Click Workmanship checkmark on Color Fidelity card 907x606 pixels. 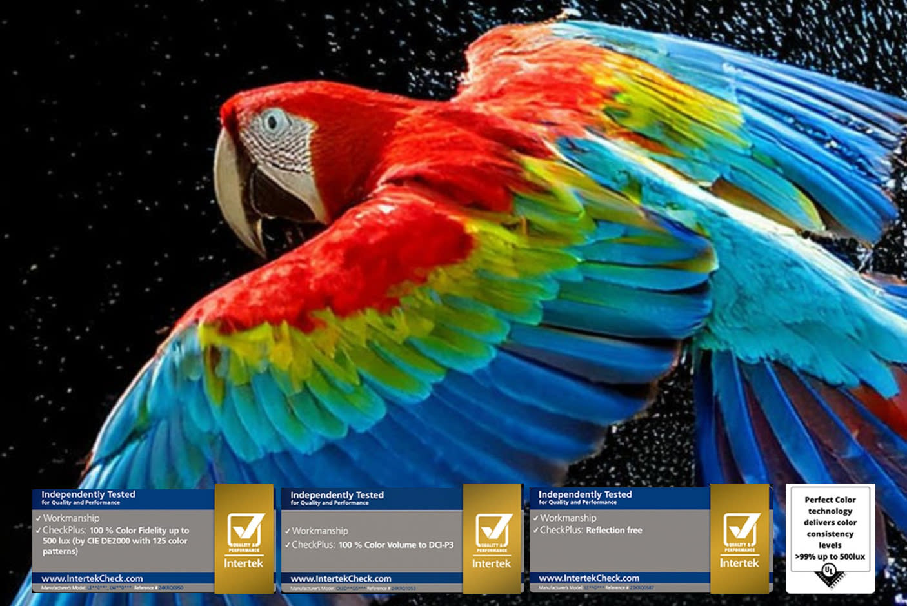point(39,518)
